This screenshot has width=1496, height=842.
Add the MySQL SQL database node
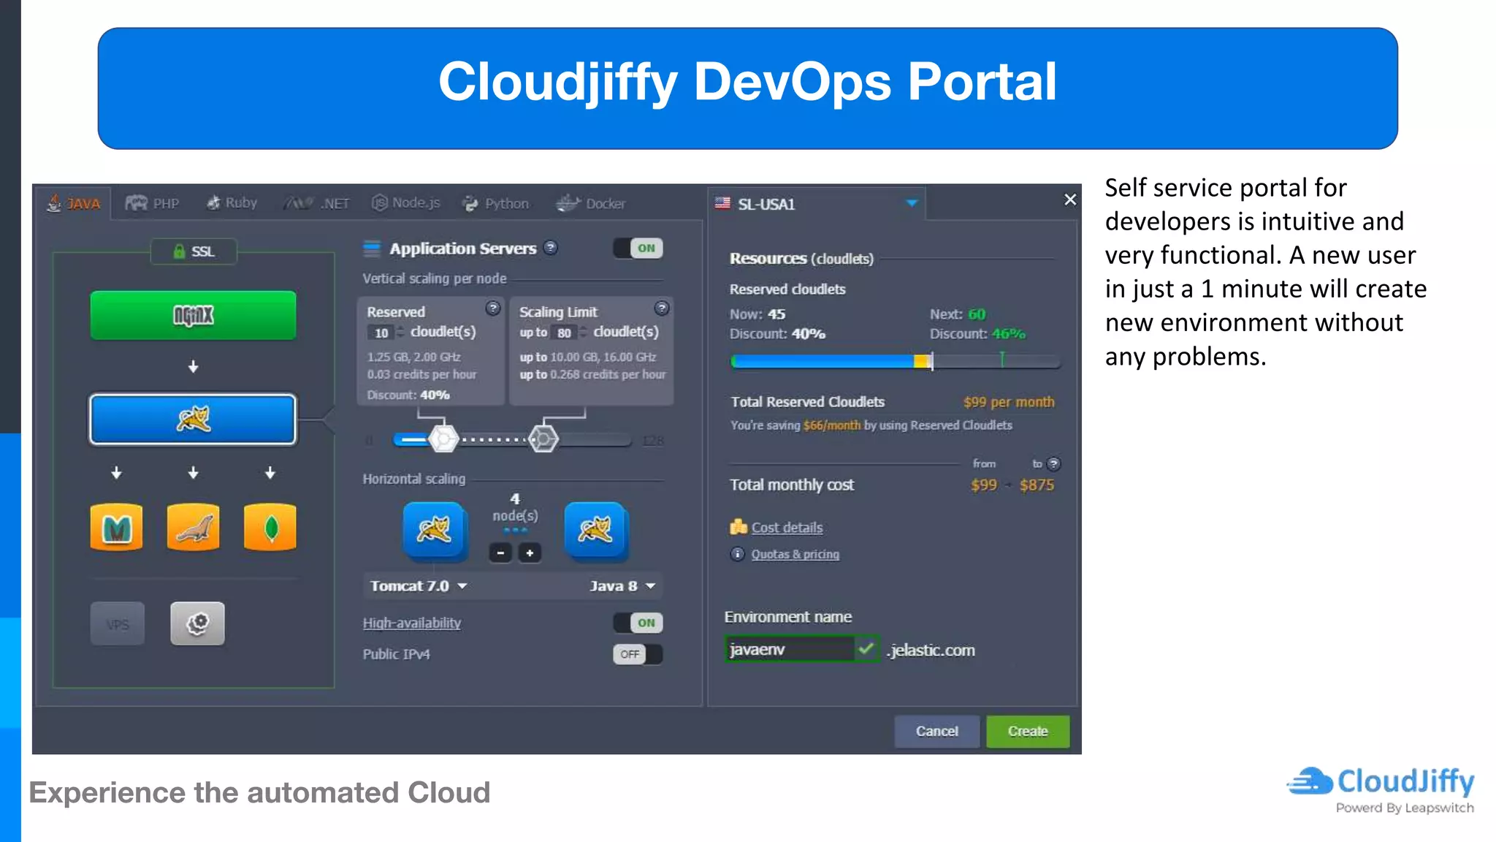point(193,526)
